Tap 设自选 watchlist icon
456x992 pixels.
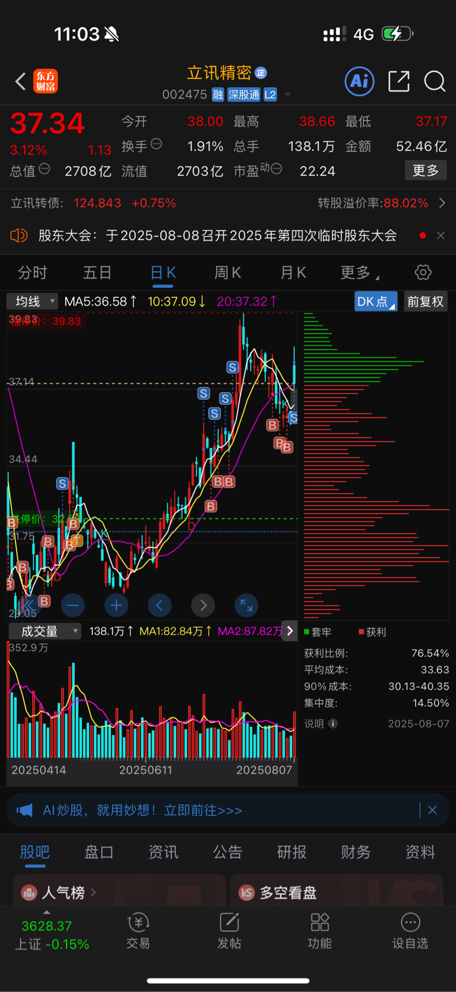pos(410,931)
